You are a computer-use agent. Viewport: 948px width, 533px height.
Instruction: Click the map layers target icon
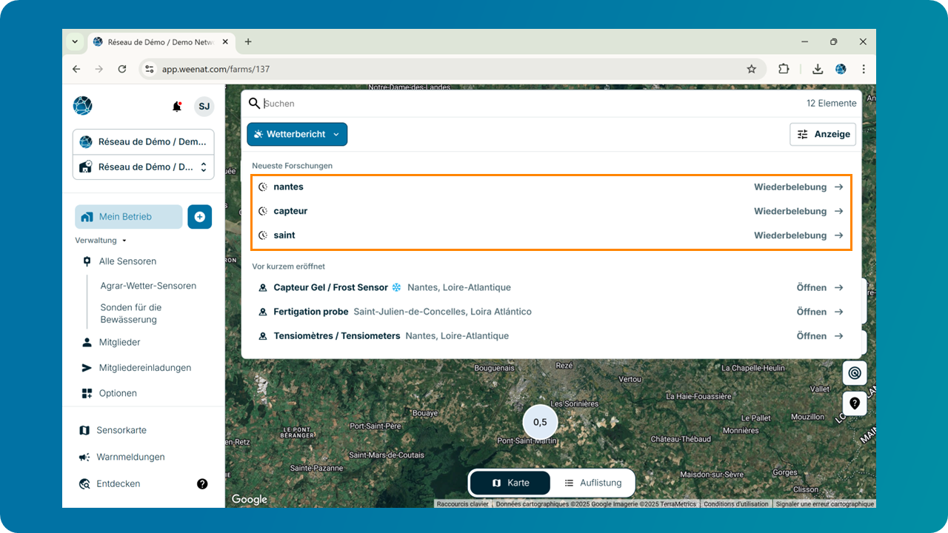click(855, 372)
